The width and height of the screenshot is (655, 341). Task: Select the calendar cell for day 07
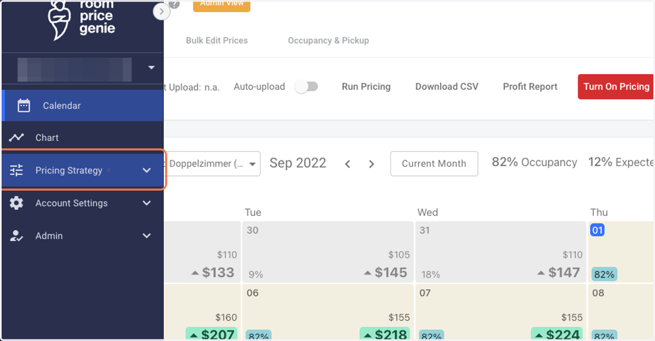point(501,312)
